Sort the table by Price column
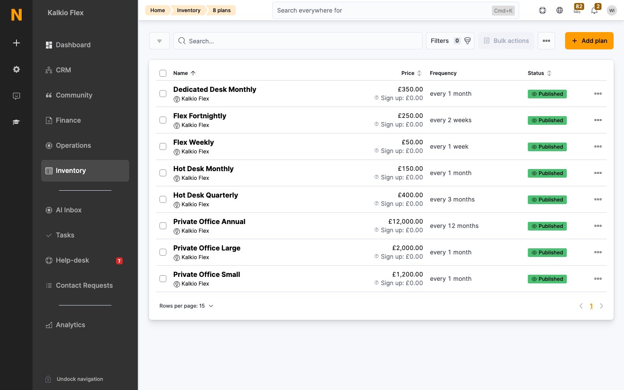 click(x=411, y=73)
